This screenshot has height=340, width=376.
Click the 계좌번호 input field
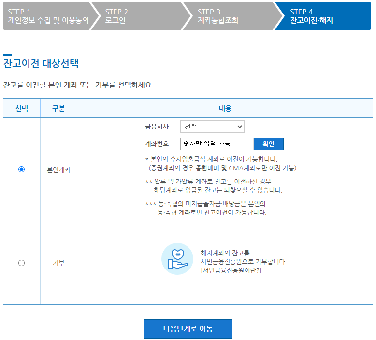coord(217,144)
